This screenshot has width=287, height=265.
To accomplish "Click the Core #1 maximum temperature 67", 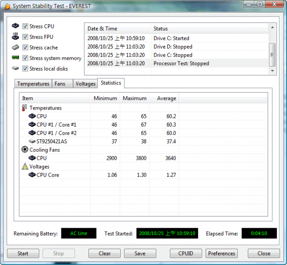I will click(143, 124).
